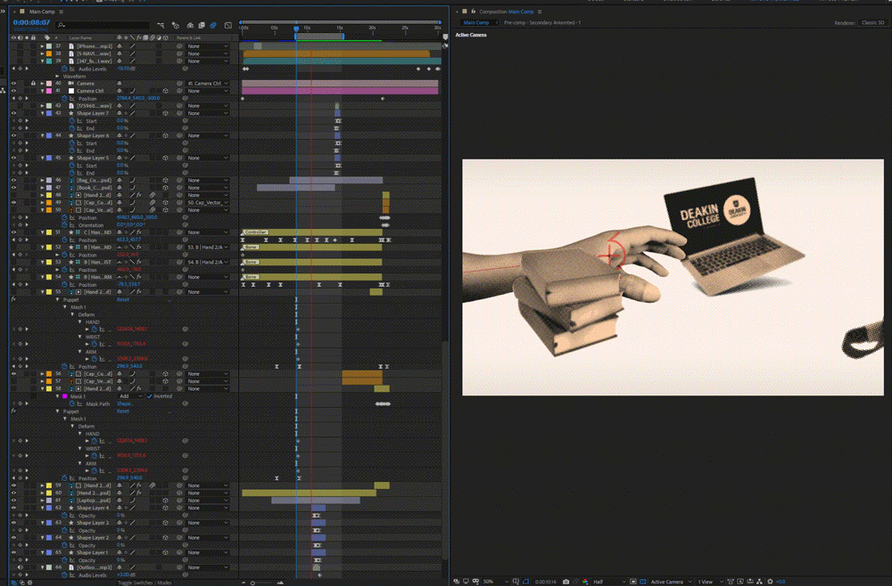Screen dimensions: 892x586
Task: Click graph icon for Camera Ctrl Position
Action: 72,98
